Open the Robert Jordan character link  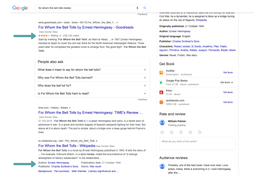(182, 46)
